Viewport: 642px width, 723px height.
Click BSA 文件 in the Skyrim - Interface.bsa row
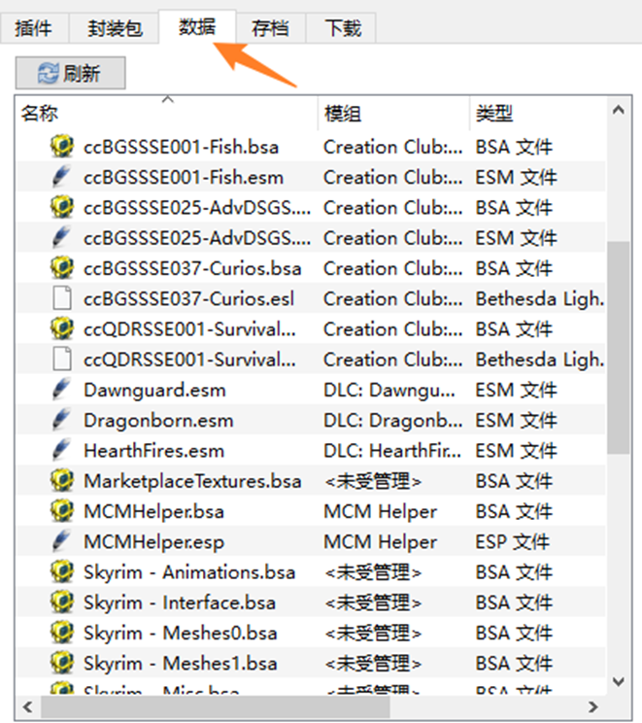(x=514, y=603)
